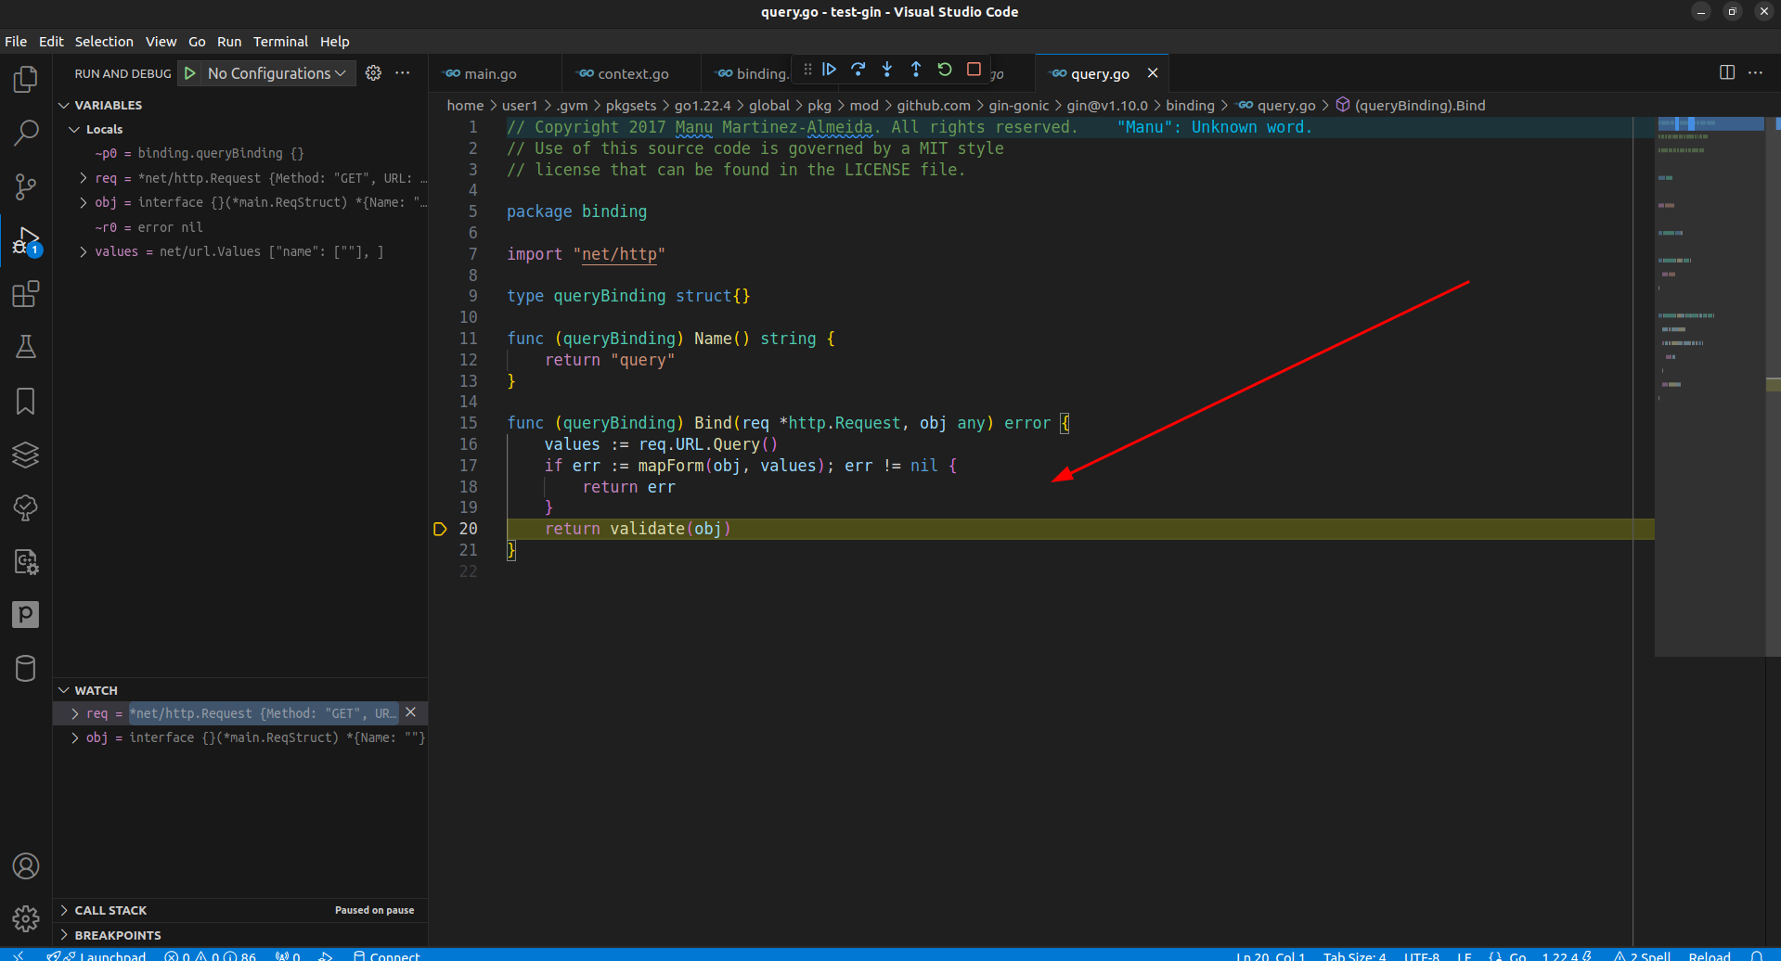The height and width of the screenshot is (961, 1781).
Task: Click the debug Stop button
Action: (974, 70)
